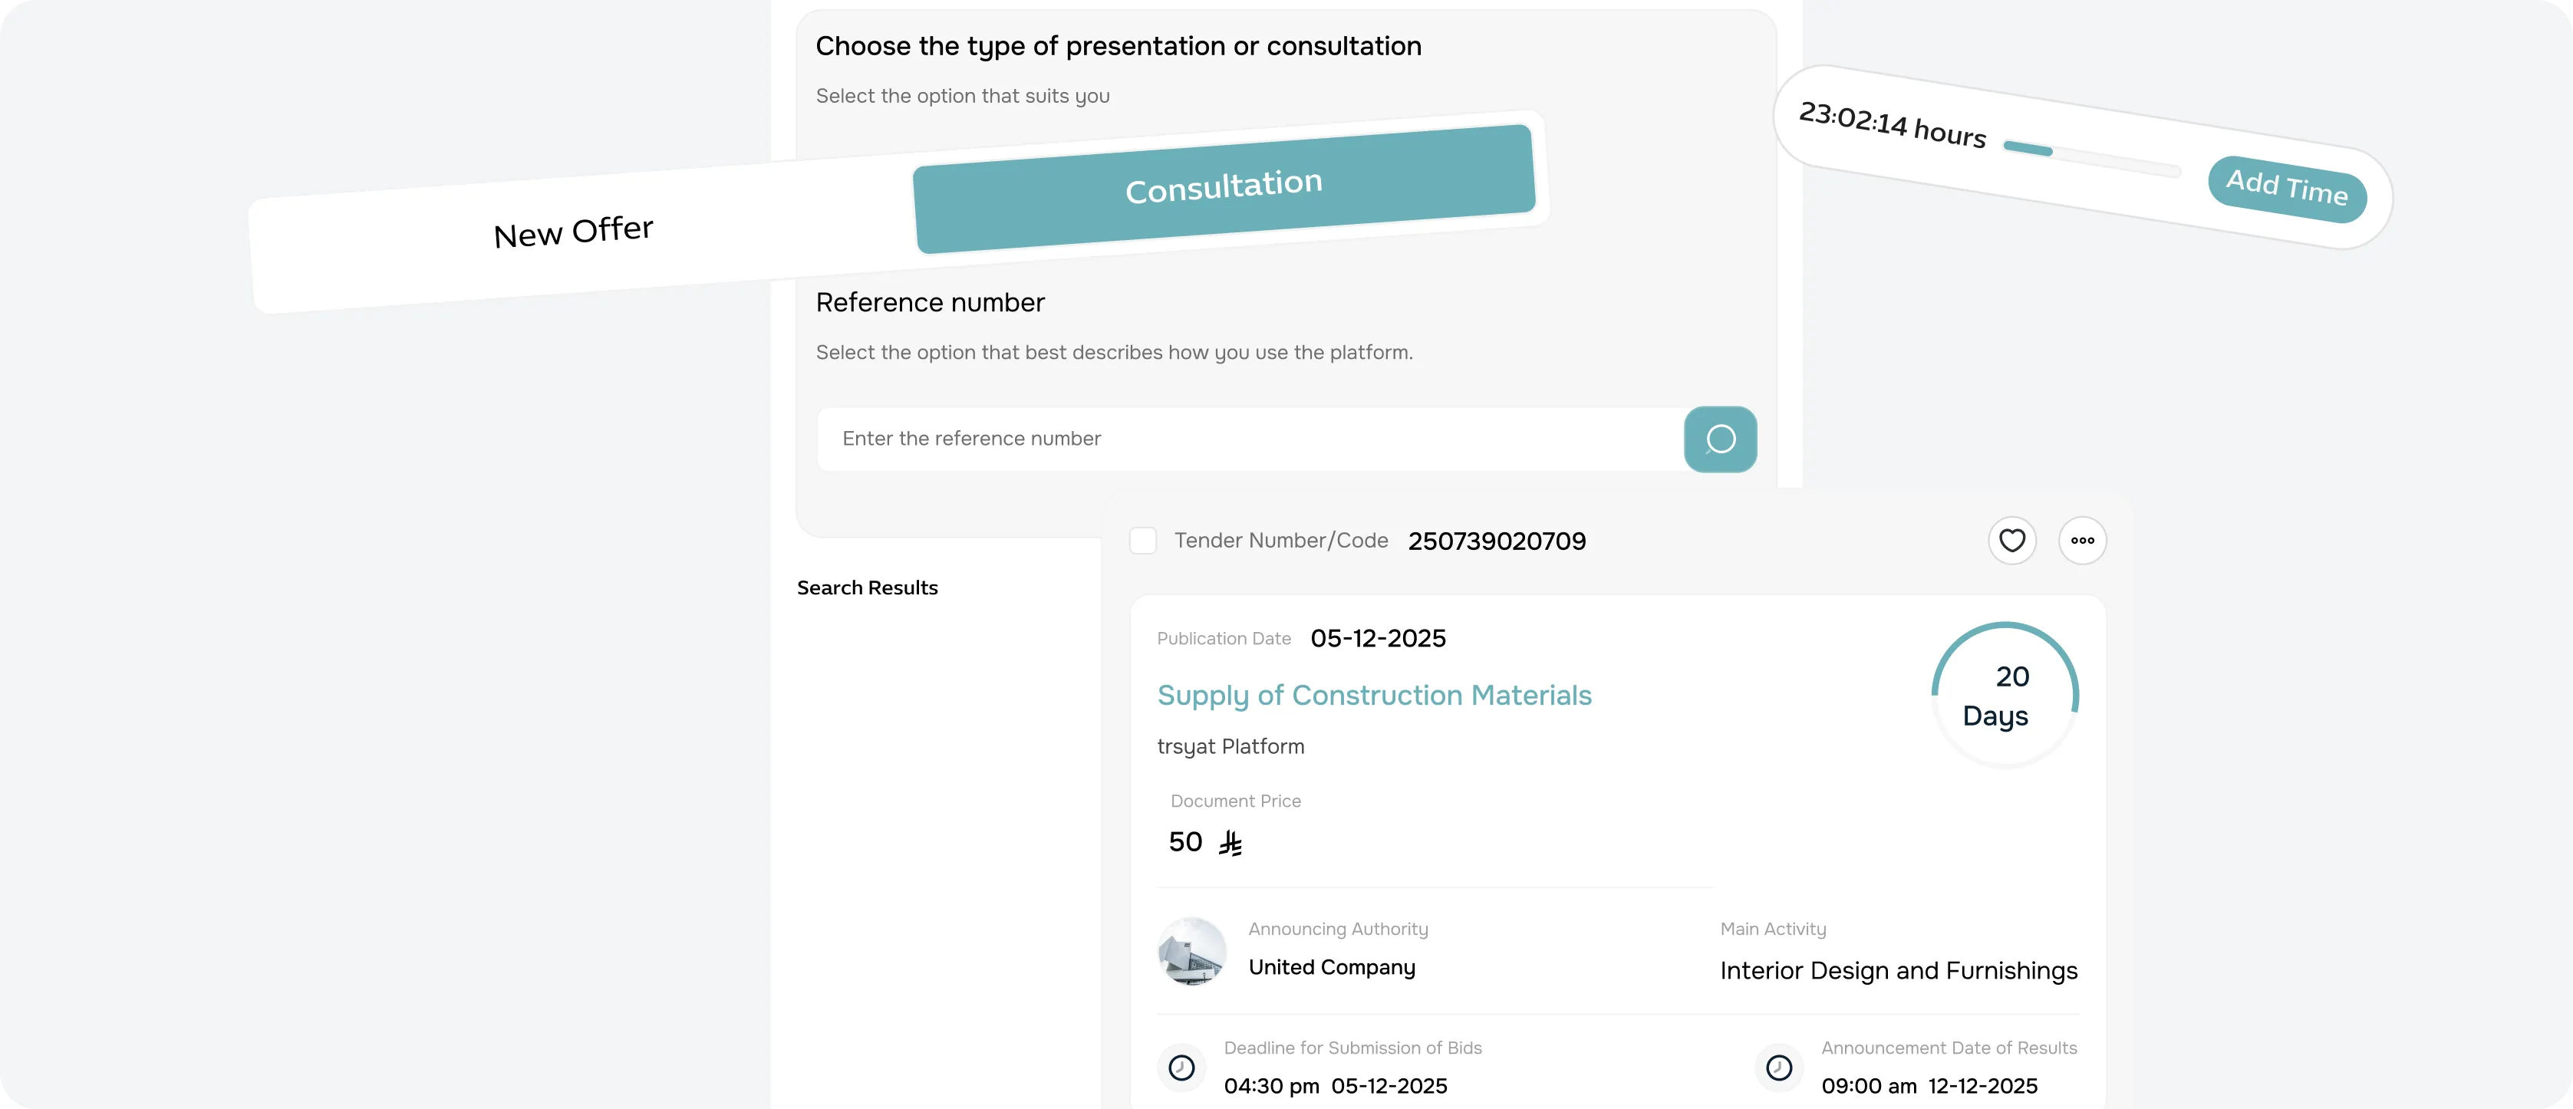
Task: Open the Supply of Construction Materials tender
Action: (1373, 696)
